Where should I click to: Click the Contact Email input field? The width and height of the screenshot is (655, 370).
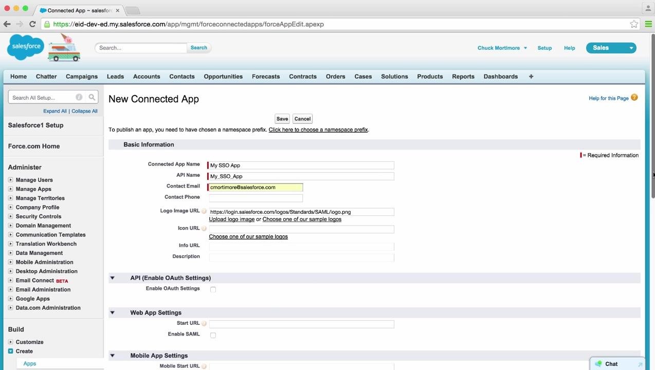point(256,188)
